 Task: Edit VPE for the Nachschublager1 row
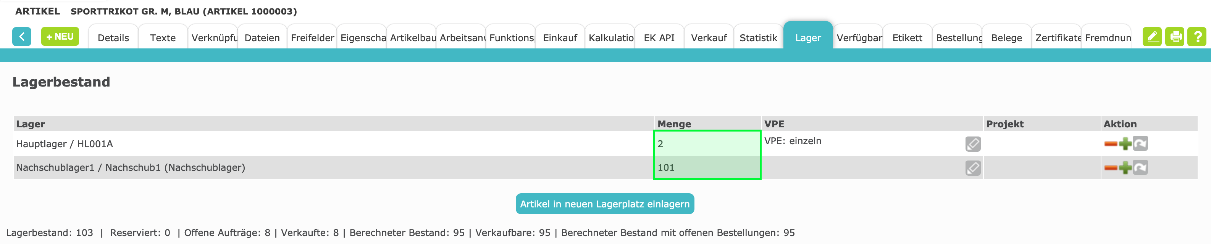[x=973, y=167]
